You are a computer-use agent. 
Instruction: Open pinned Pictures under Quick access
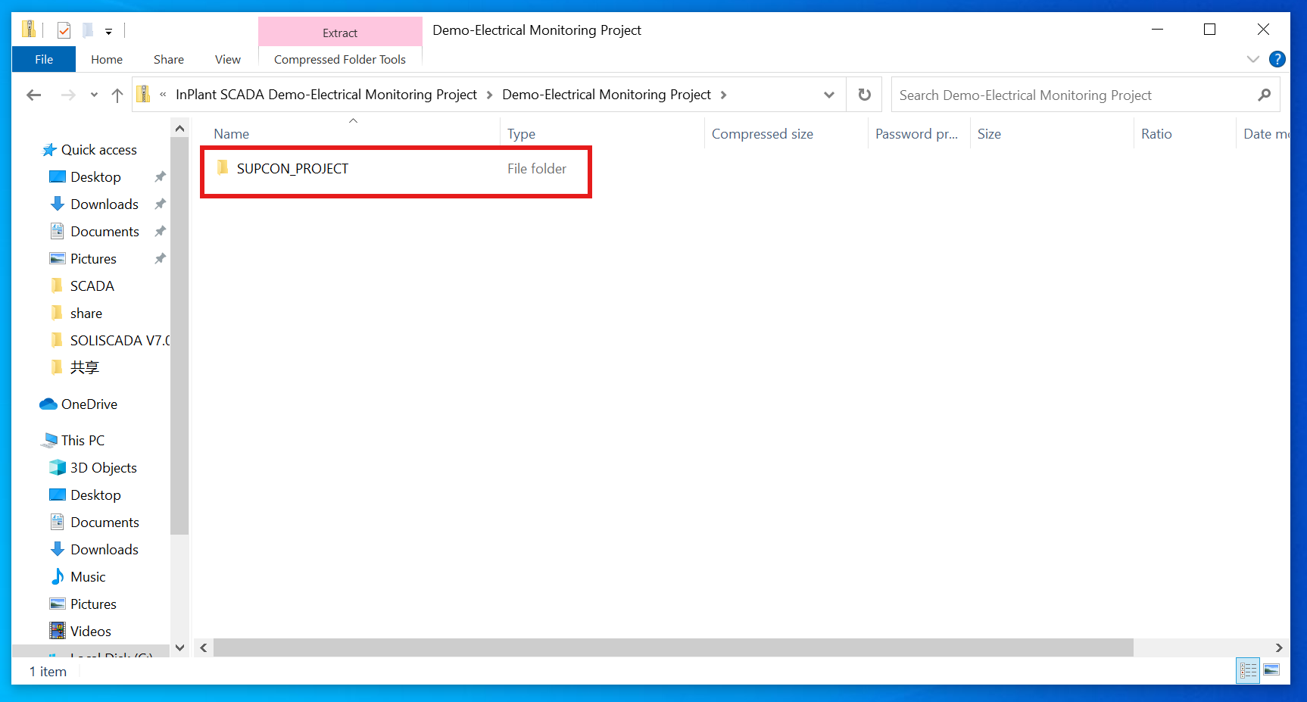coord(93,259)
